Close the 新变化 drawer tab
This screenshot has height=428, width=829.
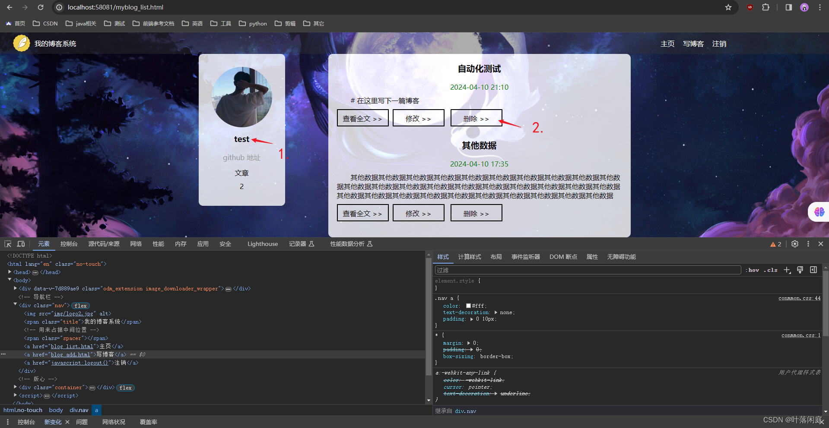[67, 422]
